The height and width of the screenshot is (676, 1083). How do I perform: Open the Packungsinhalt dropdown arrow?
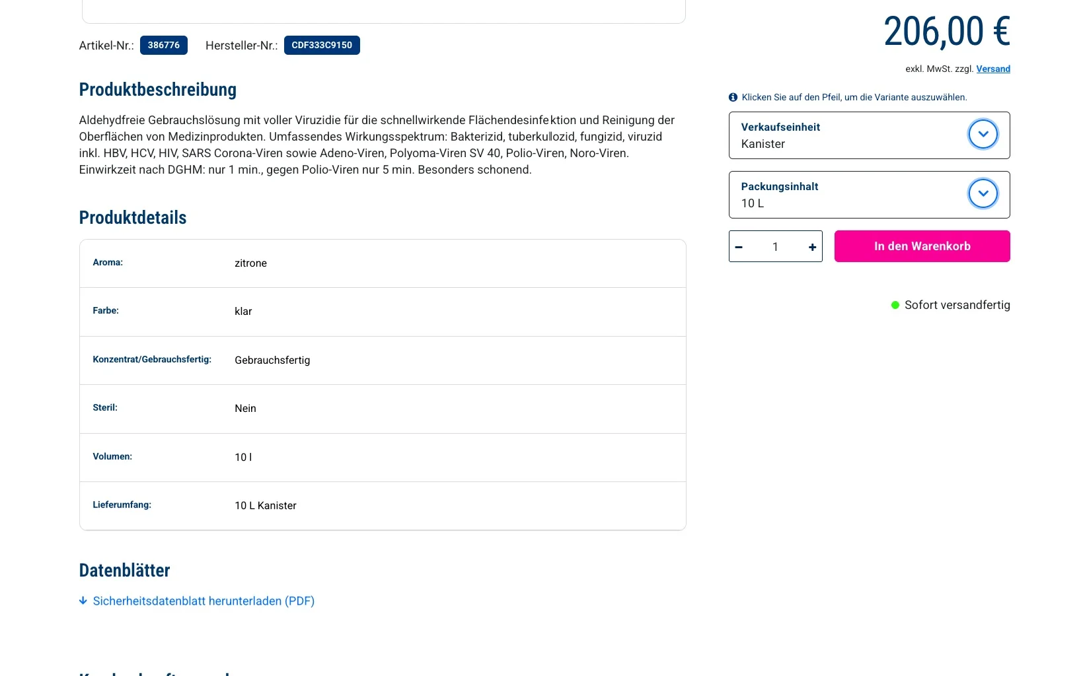tap(983, 194)
